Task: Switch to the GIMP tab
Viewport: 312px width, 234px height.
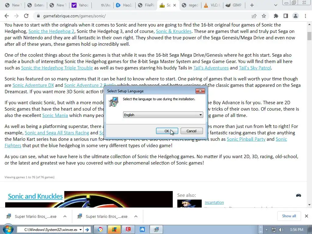Action: pyautogui.click(x=234, y=5)
